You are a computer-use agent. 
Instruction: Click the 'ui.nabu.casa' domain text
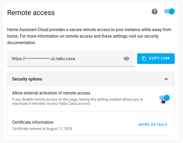[63, 59]
